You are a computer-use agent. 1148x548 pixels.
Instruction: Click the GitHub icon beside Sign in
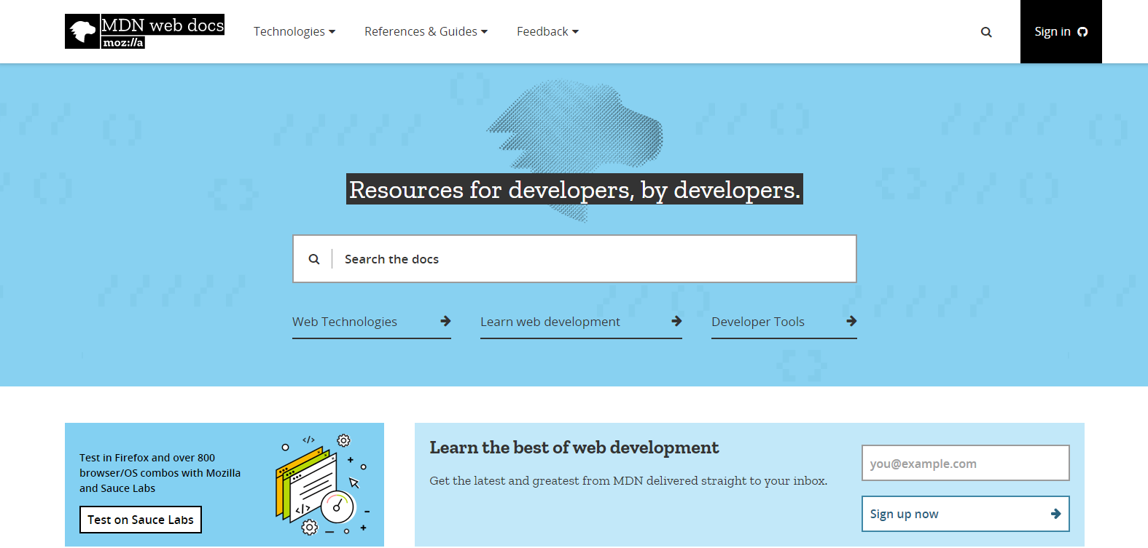(x=1082, y=32)
